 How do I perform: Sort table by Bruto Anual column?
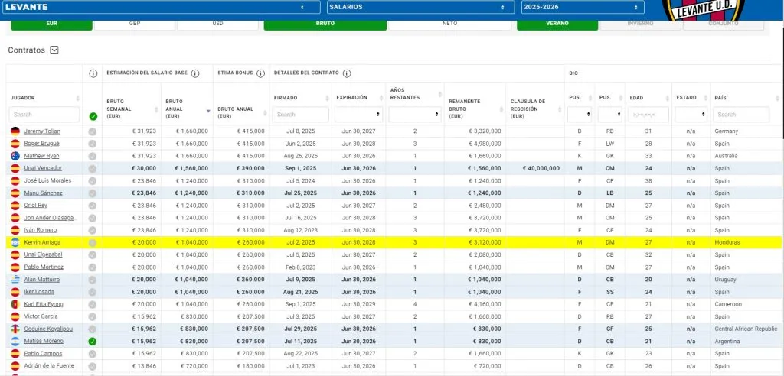click(208, 111)
